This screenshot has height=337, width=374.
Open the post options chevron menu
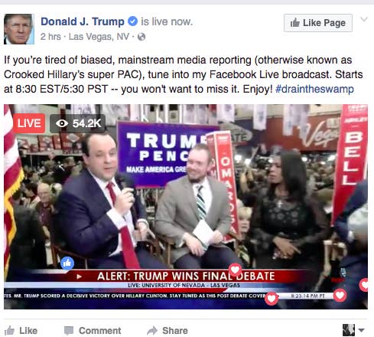pyautogui.click(x=364, y=19)
